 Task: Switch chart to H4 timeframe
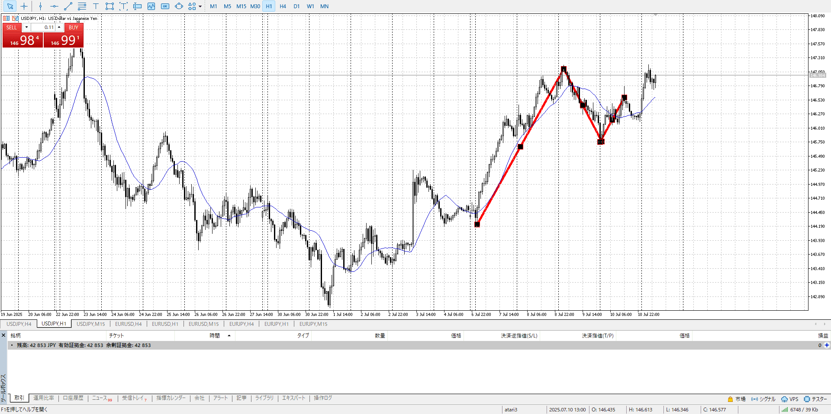pyautogui.click(x=283, y=6)
